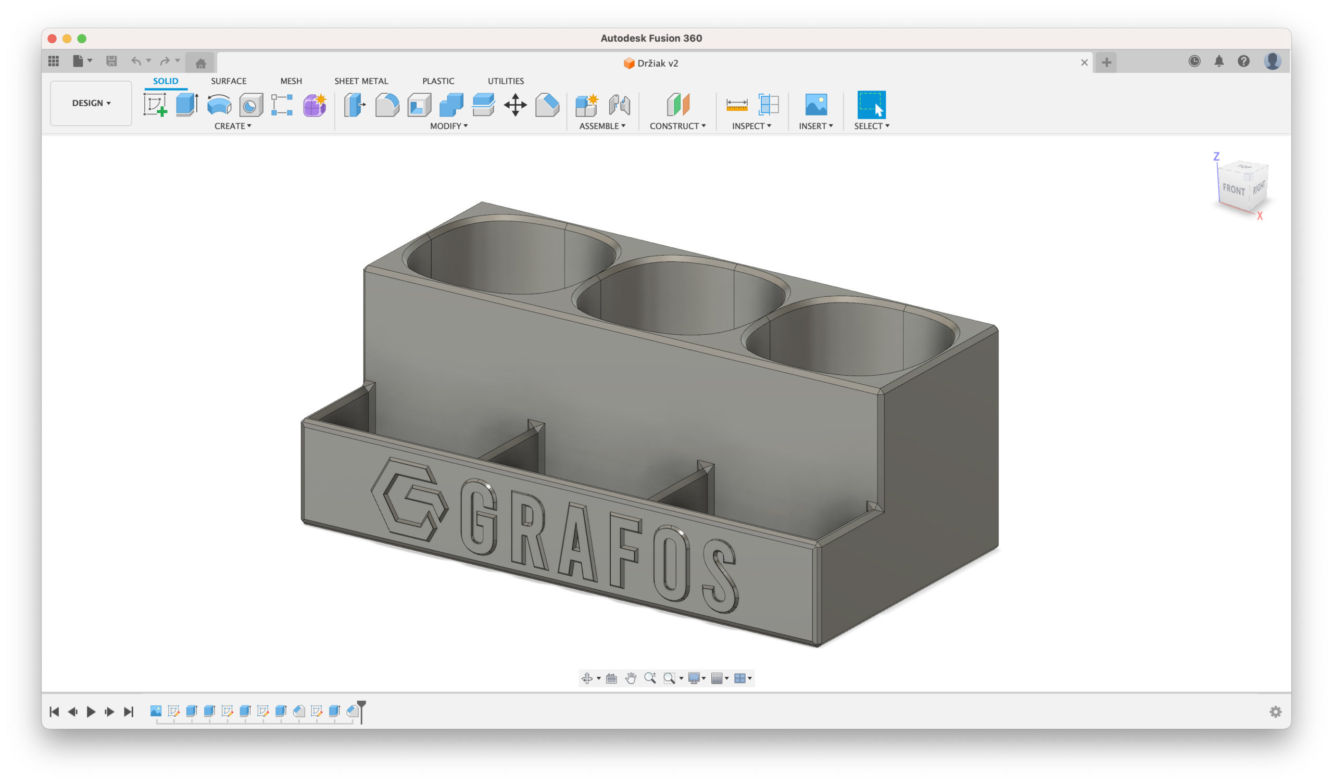Open notifications bell
1333x784 pixels.
point(1219,61)
